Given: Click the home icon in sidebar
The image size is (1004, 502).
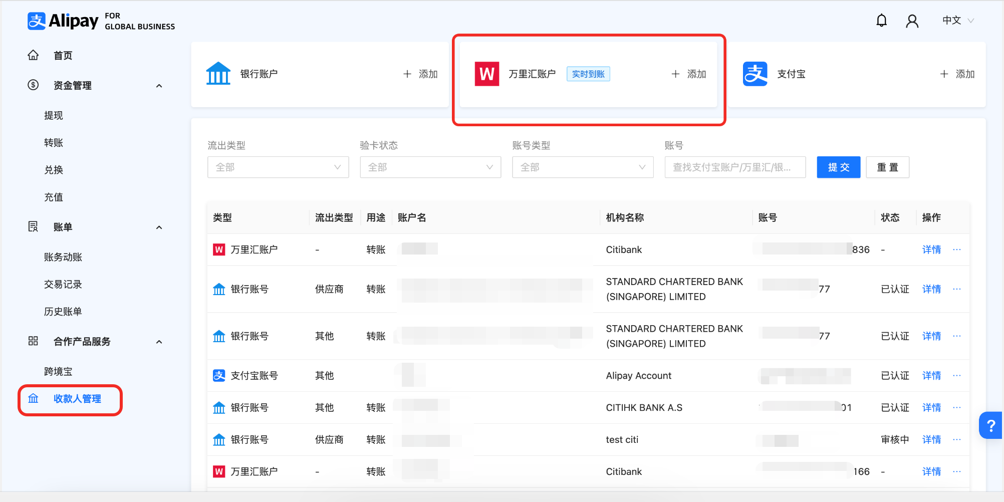Looking at the screenshot, I should click(x=33, y=55).
